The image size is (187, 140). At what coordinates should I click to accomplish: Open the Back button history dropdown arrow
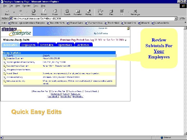(x=14, y=12)
